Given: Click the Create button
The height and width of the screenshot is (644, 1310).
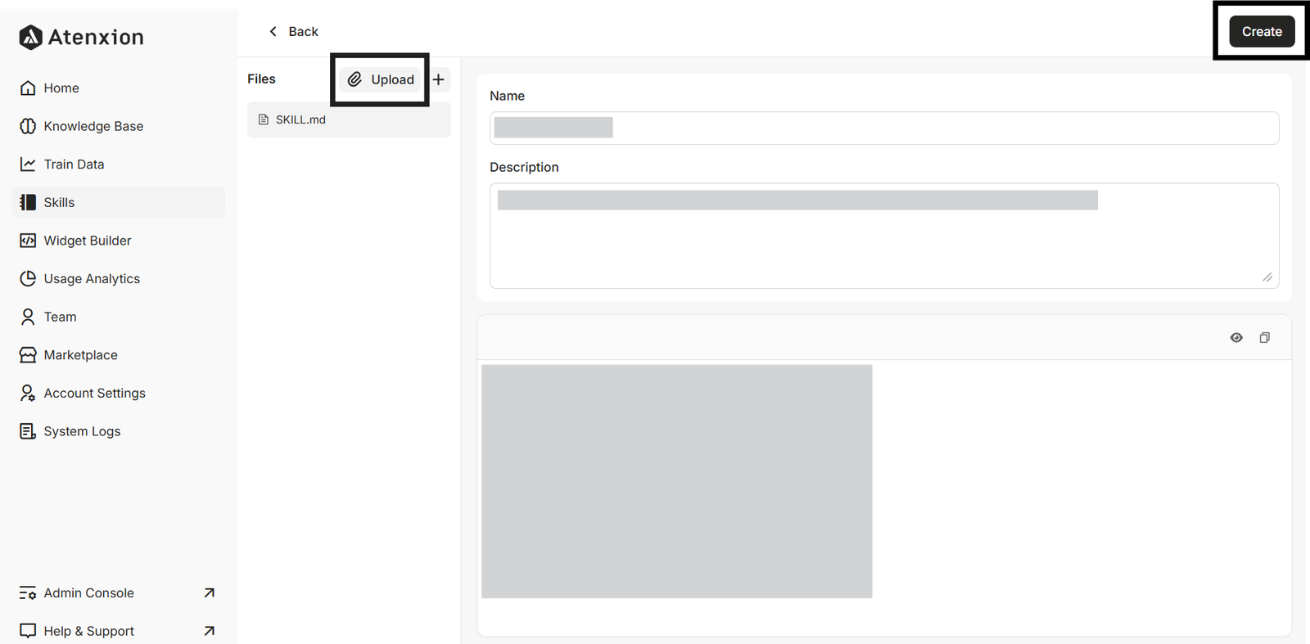Looking at the screenshot, I should pyautogui.click(x=1262, y=32).
